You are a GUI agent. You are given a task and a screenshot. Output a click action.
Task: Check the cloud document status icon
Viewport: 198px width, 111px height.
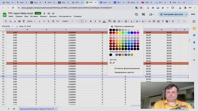tap(53, 13)
